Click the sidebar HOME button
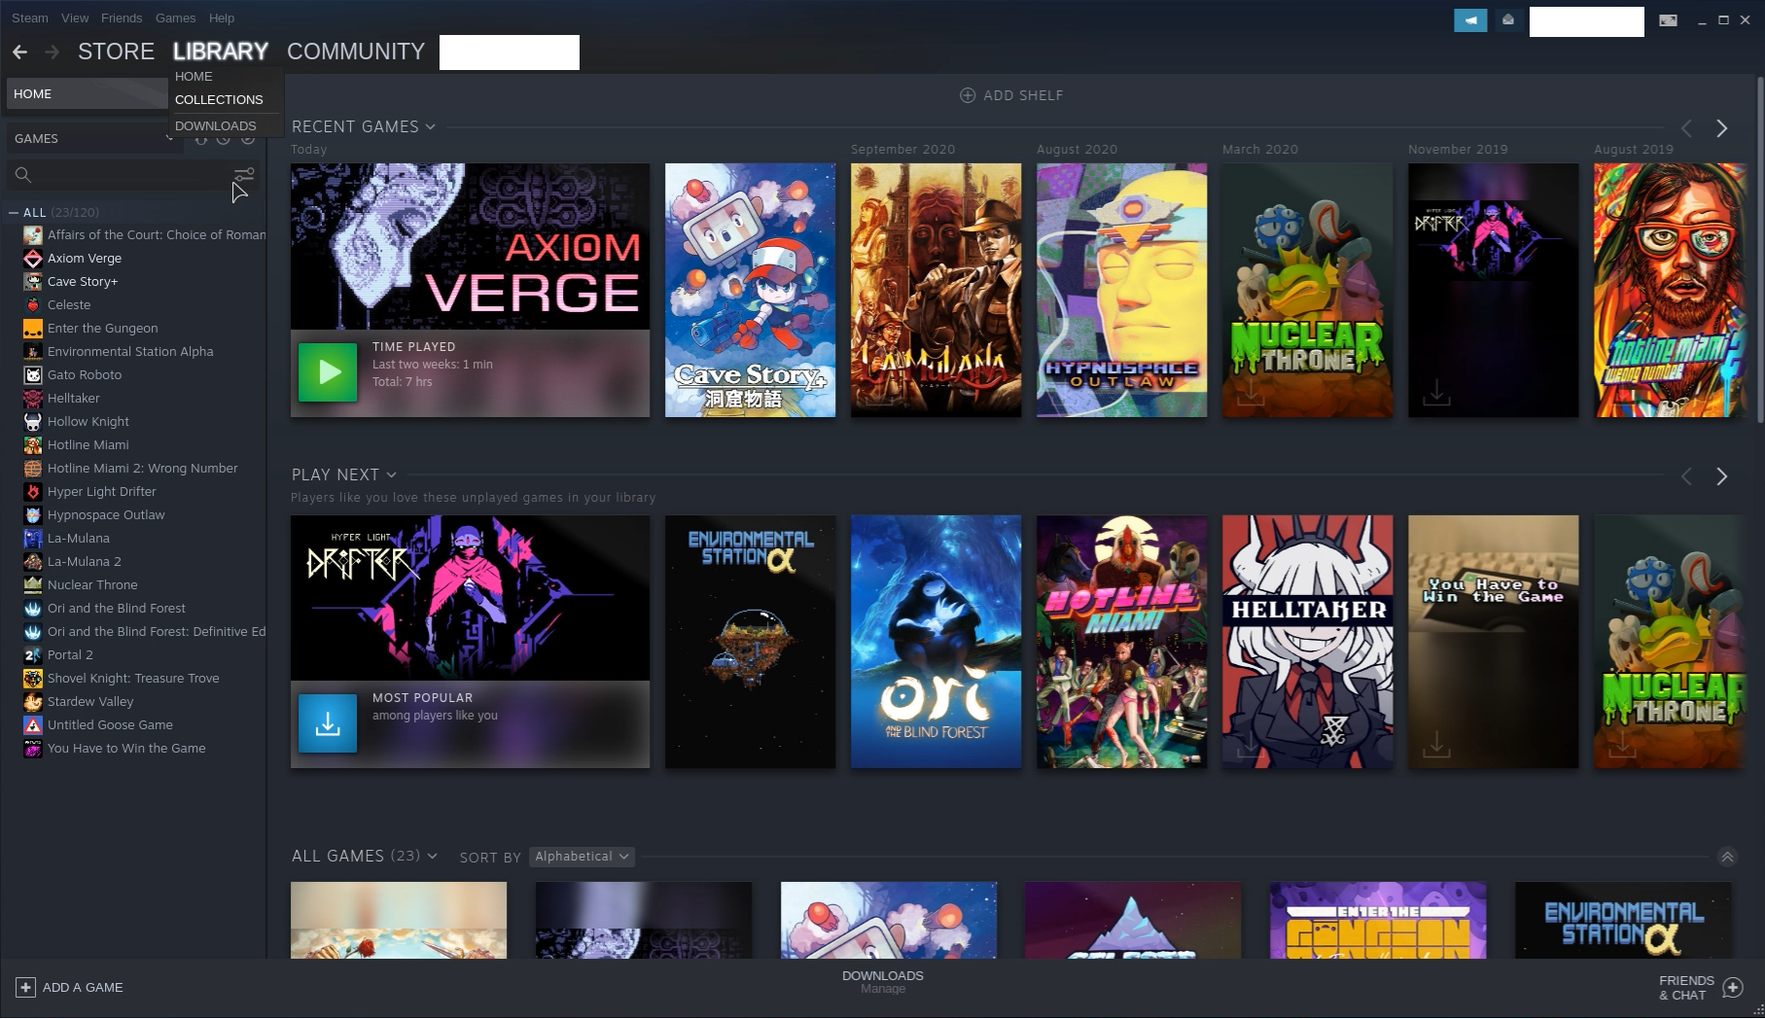1765x1019 pixels. click(87, 93)
